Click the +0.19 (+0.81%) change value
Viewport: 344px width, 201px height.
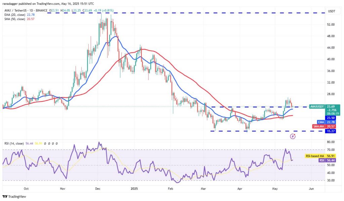(x=103, y=10)
